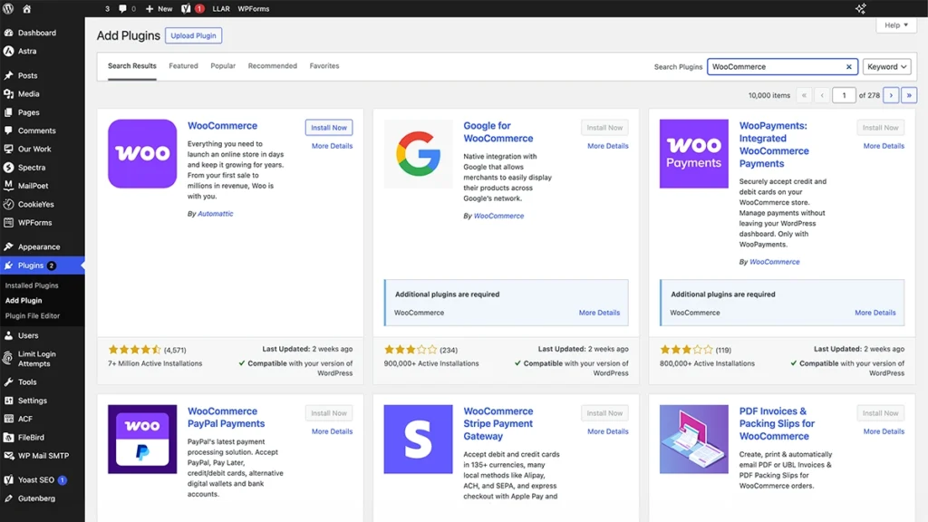Open Plugins menu in sidebar
928x522 pixels.
42,266
